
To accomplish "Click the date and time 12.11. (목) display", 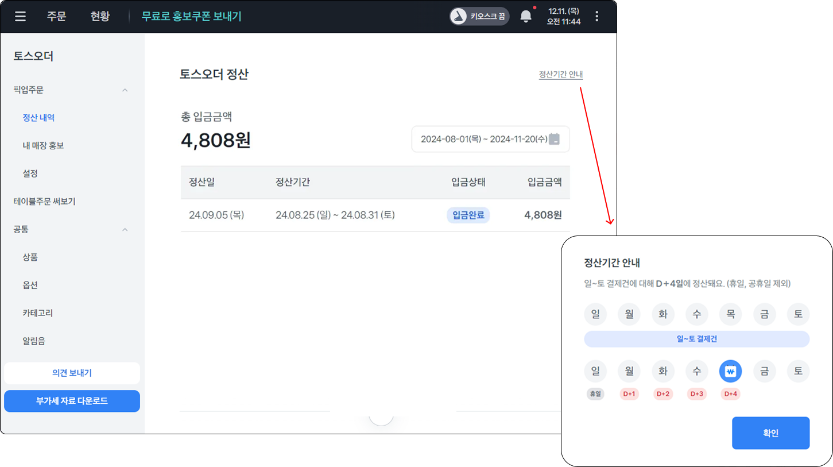I will click(564, 16).
